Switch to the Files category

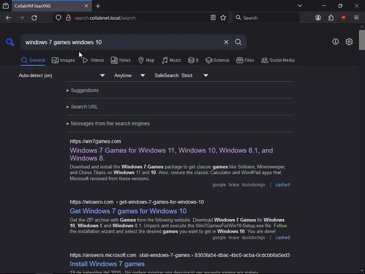245,60
